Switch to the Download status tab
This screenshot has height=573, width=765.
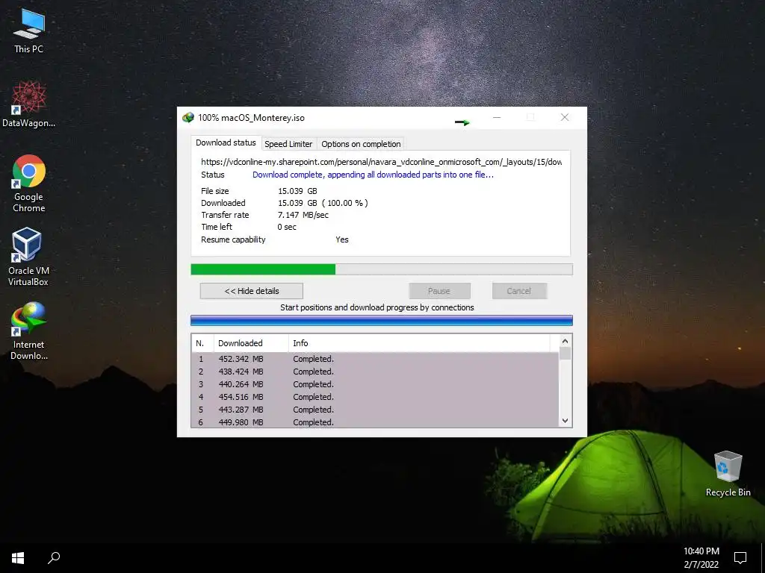[226, 143]
